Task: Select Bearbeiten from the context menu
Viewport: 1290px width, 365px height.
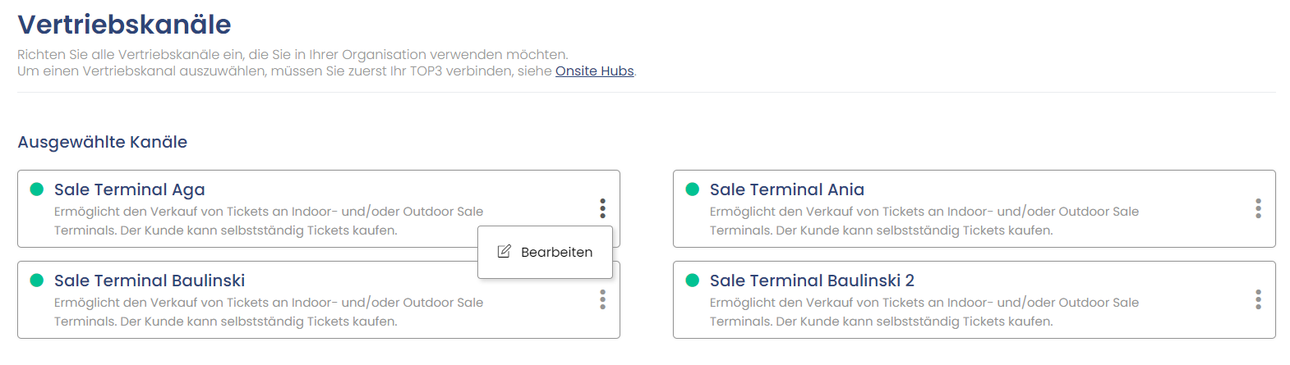Action: (546, 252)
